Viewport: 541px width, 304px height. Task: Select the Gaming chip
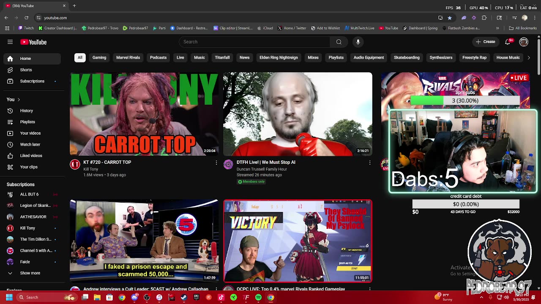click(99, 57)
